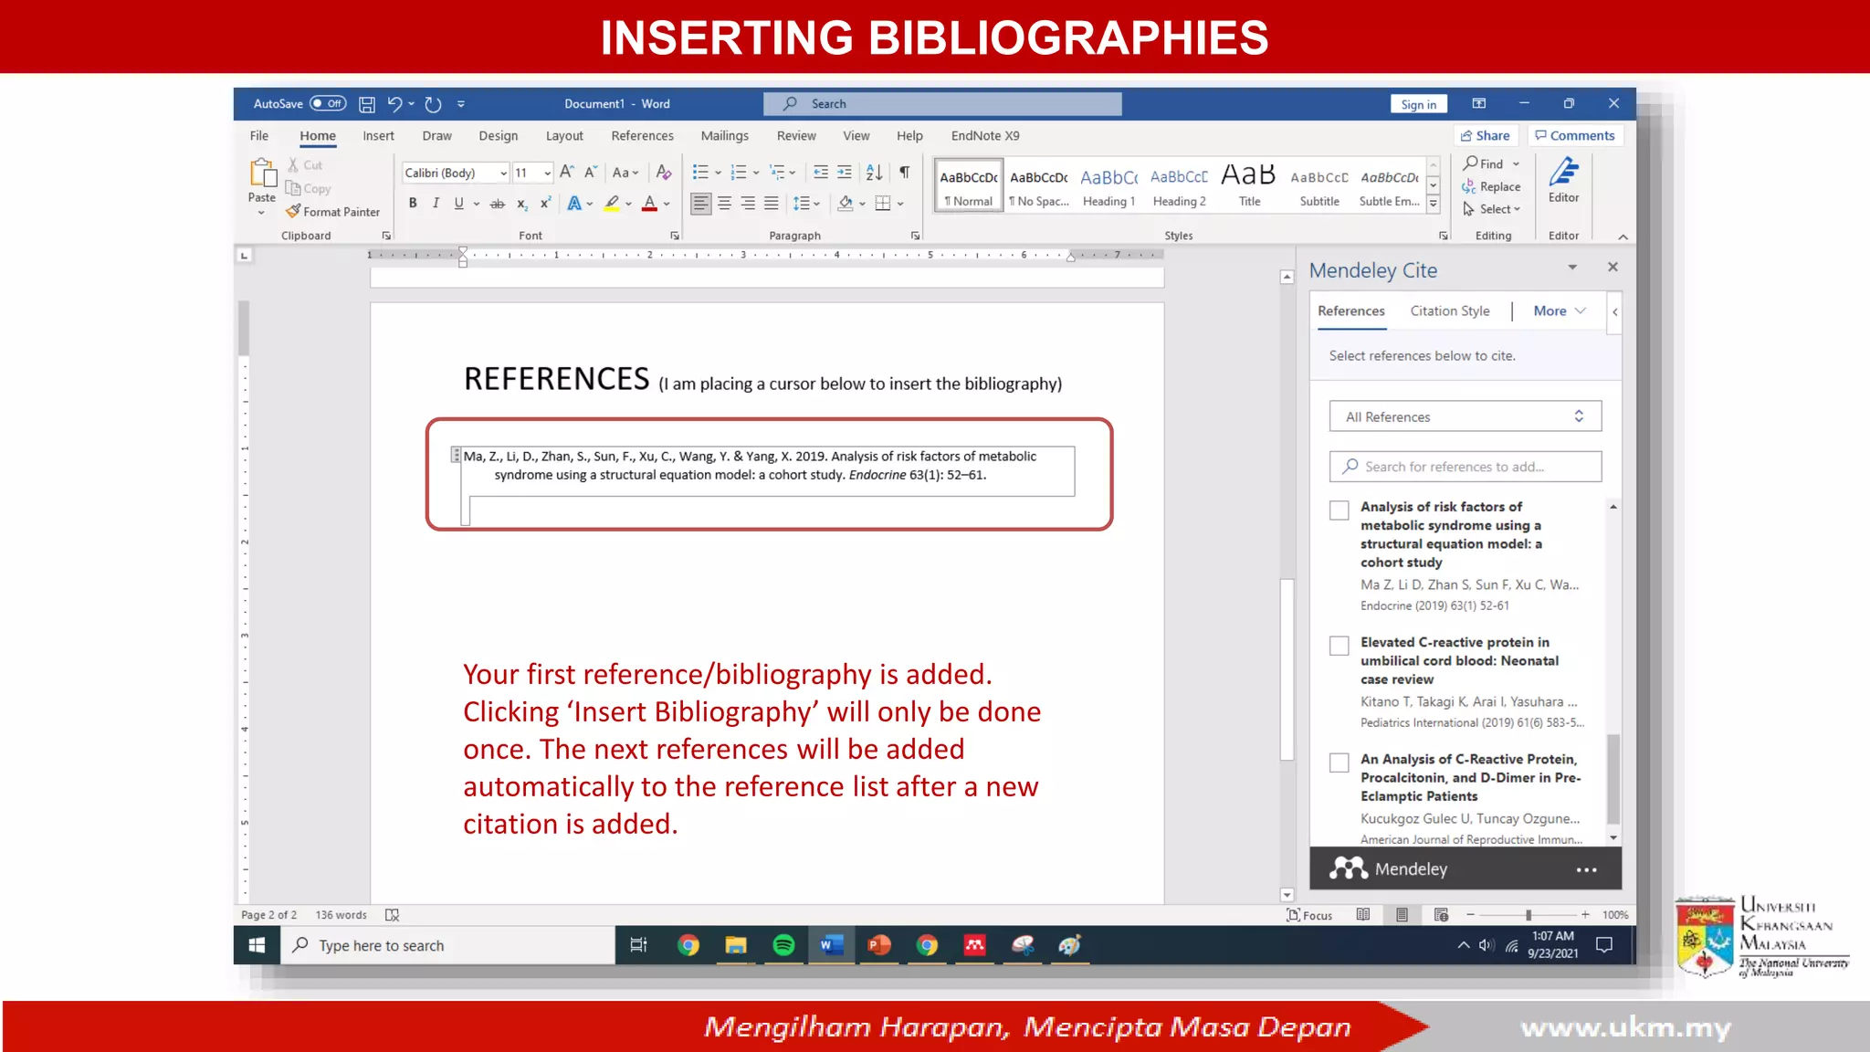Viewport: 1870px width, 1052px height.
Task: Open the File menu
Action: (259, 135)
